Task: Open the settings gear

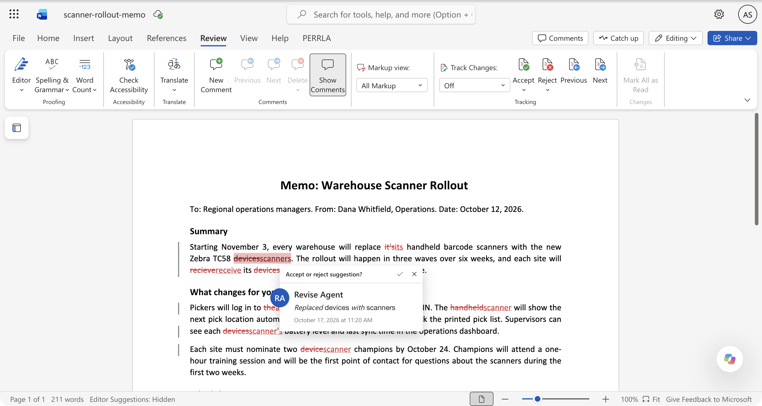Action: [719, 14]
